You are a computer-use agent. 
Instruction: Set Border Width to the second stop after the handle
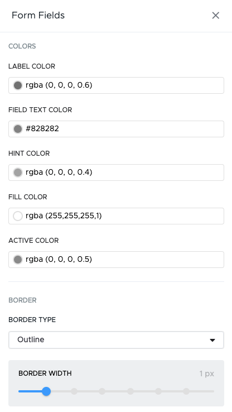(102, 391)
